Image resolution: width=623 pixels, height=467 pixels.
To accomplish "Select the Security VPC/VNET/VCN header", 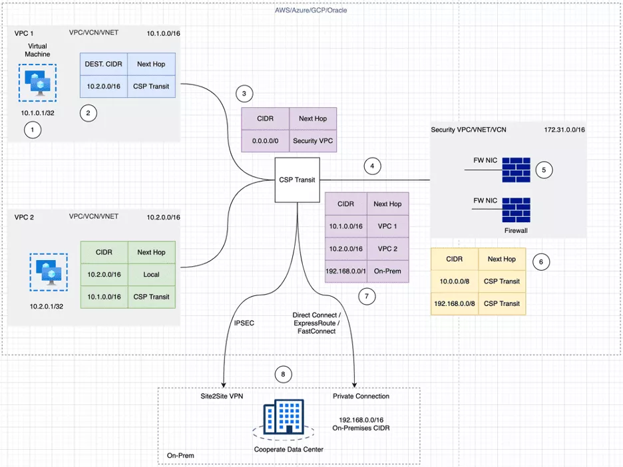I will [x=470, y=130].
